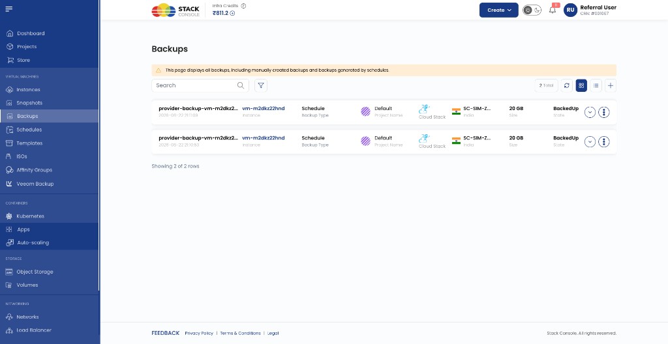Click India flag in second row
Screen dimensions: 668x344
click(x=456, y=141)
